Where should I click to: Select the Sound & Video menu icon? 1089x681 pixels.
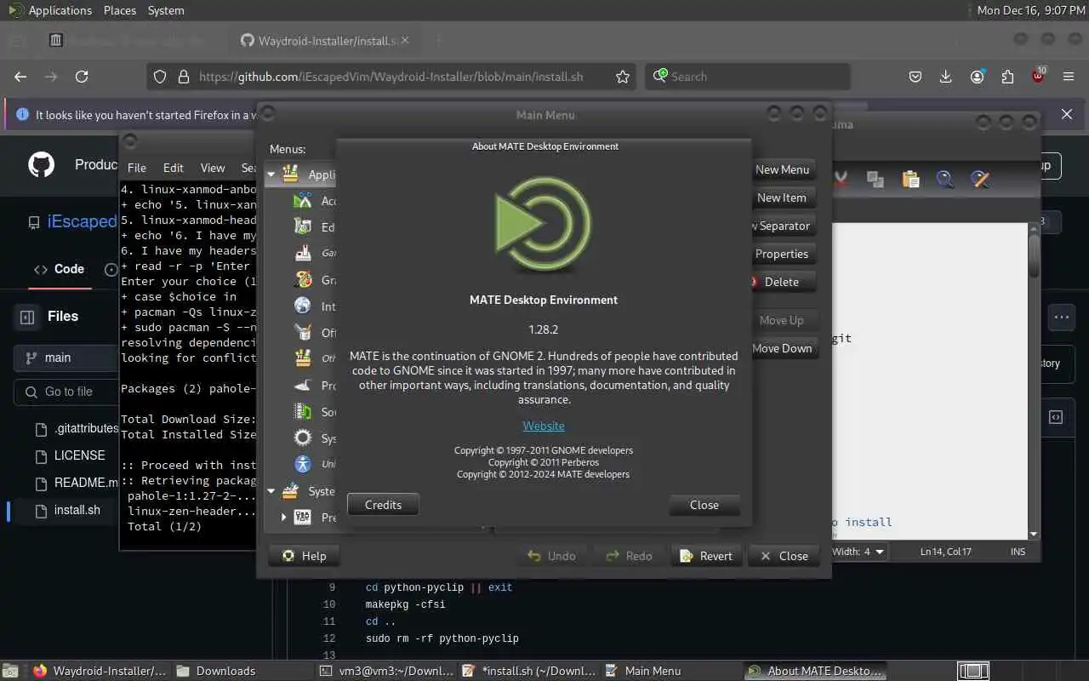tap(303, 412)
